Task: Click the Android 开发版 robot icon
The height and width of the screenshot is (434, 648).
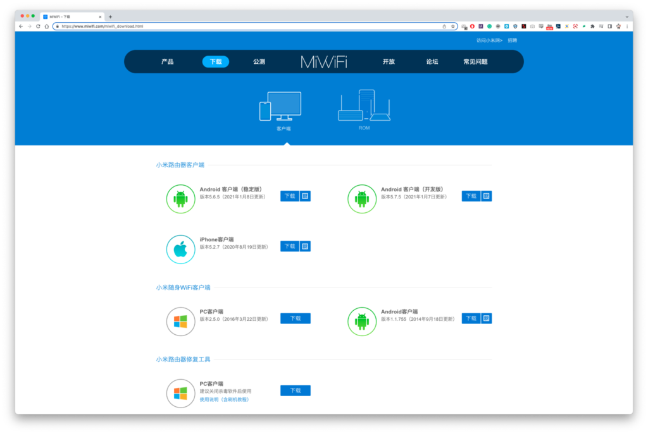Action: pos(362,199)
